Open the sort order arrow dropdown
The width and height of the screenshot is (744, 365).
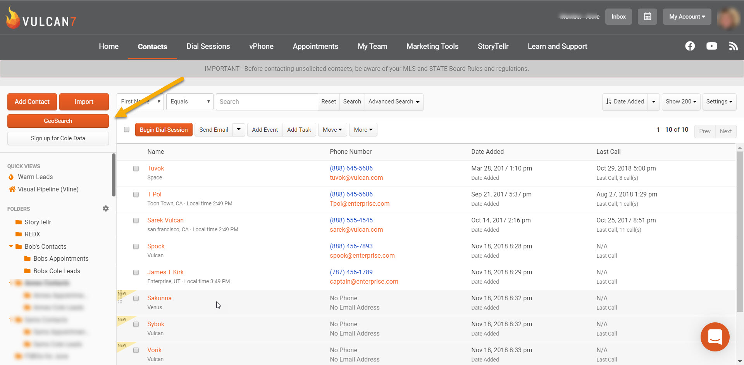654,102
